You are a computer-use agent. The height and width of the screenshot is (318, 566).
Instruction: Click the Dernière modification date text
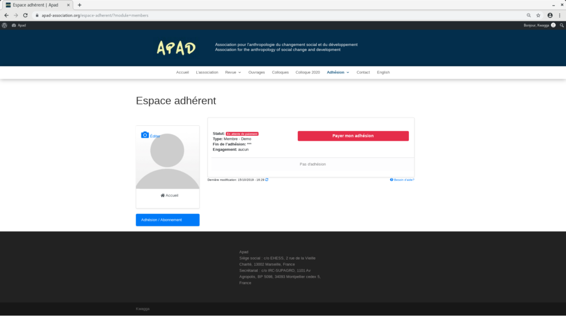235,179
